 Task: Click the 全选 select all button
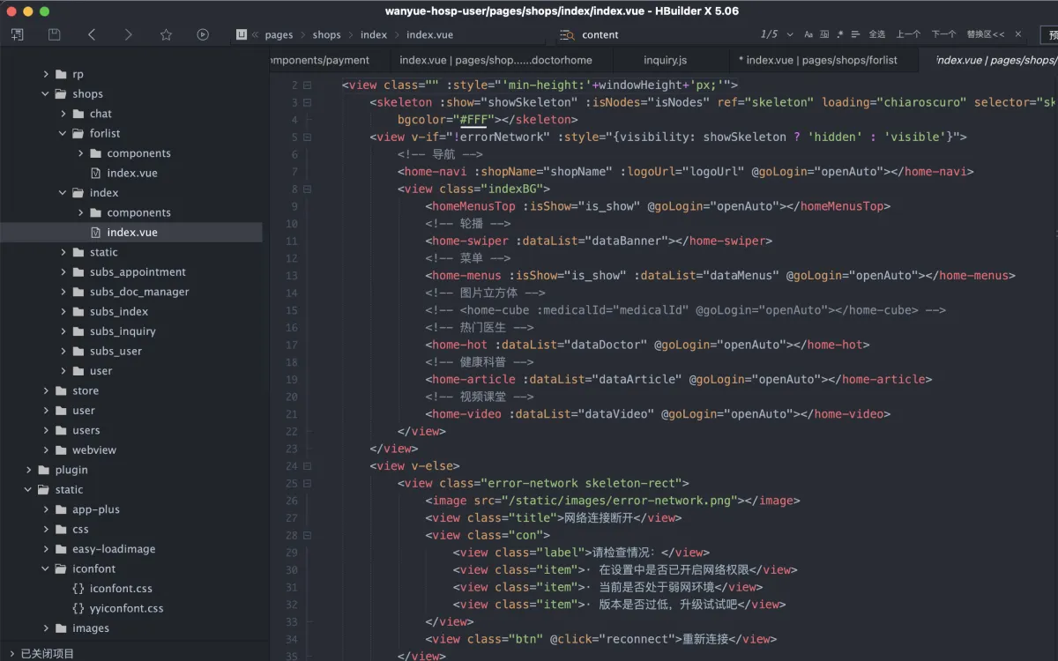coord(877,34)
